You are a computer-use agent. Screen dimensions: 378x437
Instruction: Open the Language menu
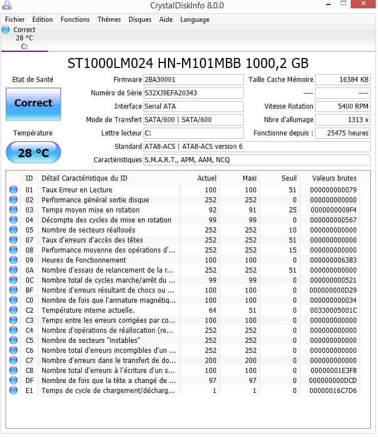point(195,20)
